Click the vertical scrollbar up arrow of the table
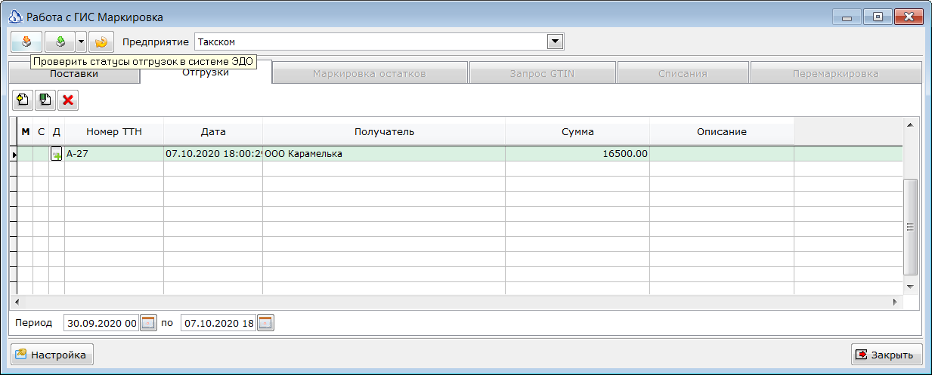Screen dimensions: 932x375 click(910, 124)
